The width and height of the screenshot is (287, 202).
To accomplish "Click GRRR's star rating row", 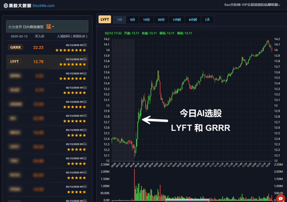I will (x=71, y=50).
